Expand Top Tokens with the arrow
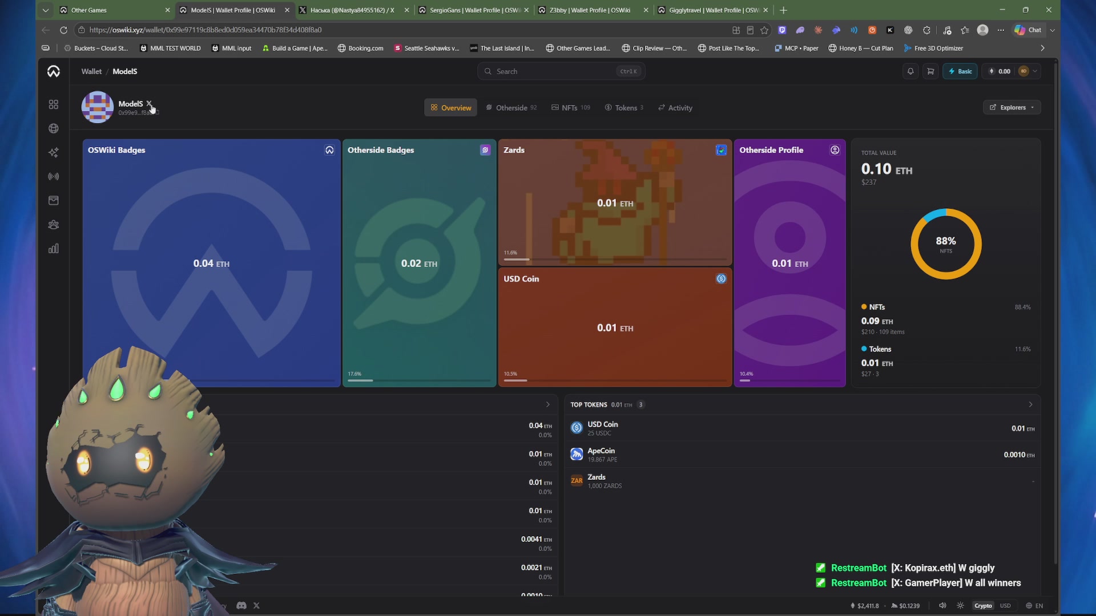Viewport: 1096px width, 616px height. tap(1030, 404)
